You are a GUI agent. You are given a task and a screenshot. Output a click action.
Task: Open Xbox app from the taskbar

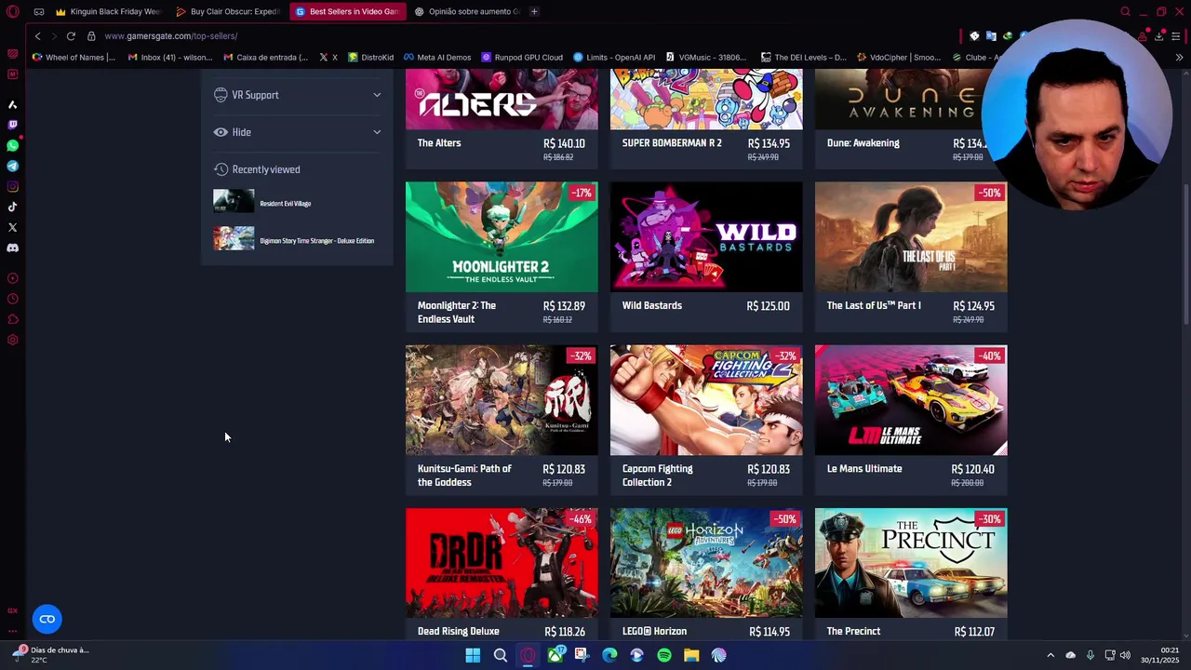pyautogui.click(x=555, y=655)
